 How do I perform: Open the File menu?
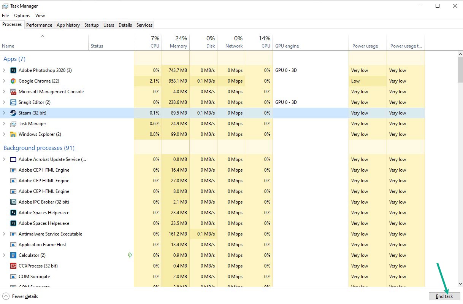(5, 16)
